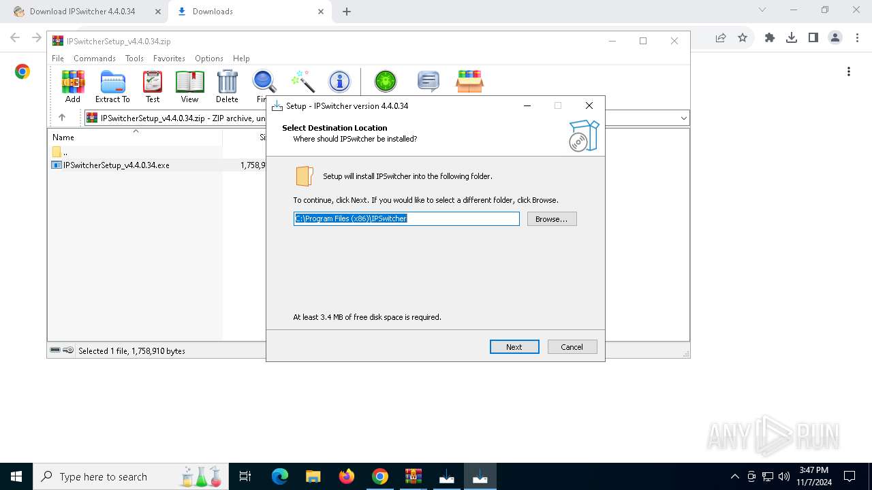Open Task View on taskbar
Screen dimensions: 872x490
click(x=246, y=476)
